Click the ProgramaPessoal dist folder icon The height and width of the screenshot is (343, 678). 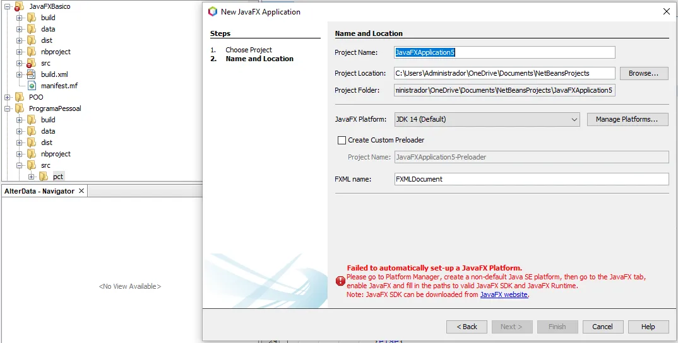[32, 142]
